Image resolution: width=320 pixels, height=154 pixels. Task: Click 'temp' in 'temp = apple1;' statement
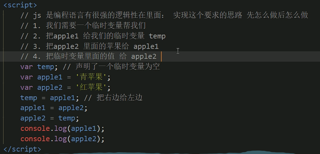point(29,98)
